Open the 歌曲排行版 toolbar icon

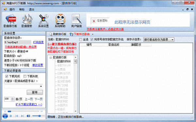10,21
